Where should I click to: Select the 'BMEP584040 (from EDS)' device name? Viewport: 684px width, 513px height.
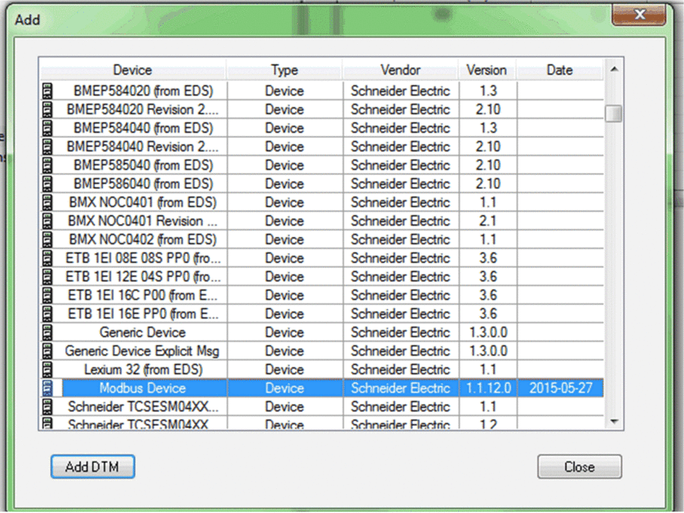pos(143,128)
